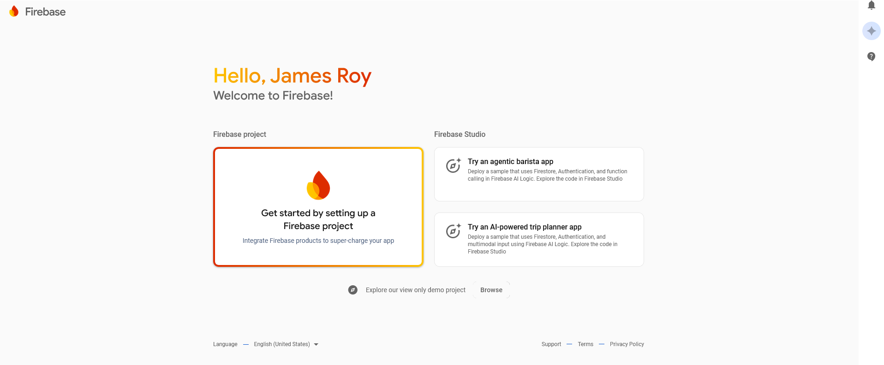The height and width of the screenshot is (365, 884).
Task: Click the compass icon beside demo project
Action: pos(353,290)
